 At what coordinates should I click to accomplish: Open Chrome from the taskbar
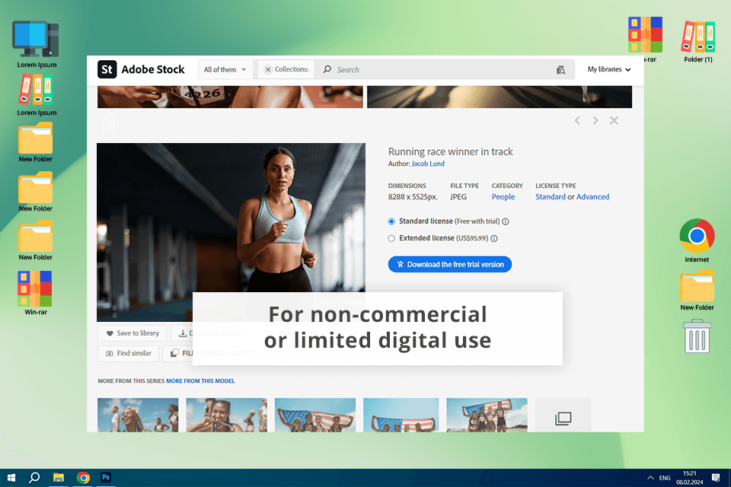[x=83, y=478]
